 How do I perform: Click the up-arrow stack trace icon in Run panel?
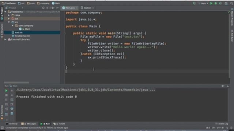12,91
